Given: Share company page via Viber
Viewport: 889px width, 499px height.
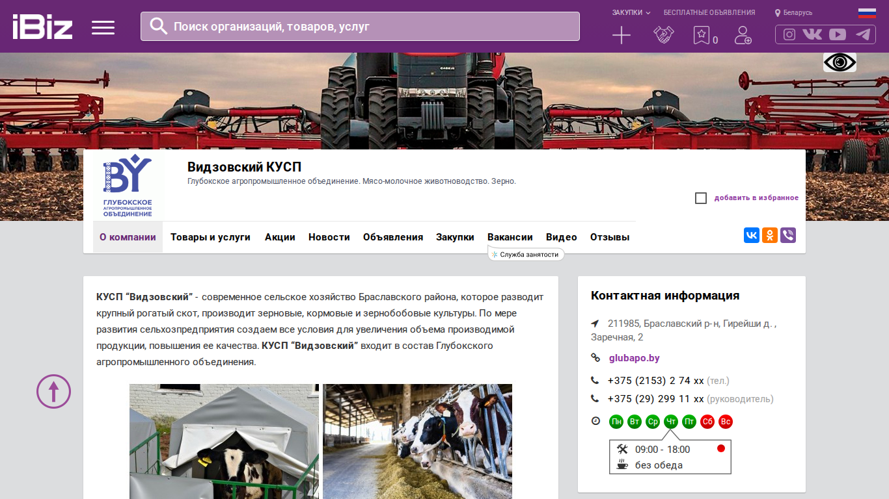Looking at the screenshot, I should pyautogui.click(x=788, y=235).
